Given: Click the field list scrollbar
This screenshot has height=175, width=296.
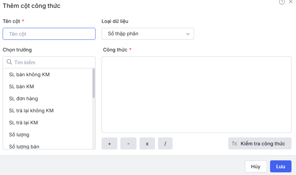Looking at the screenshot, I should [93, 83].
